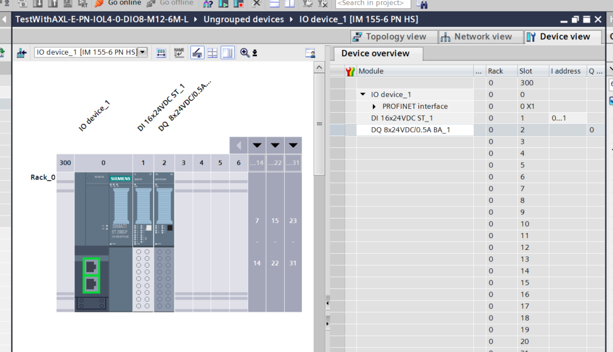Toggle the horizontal split view button
The image size is (613, 352).
[212, 53]
